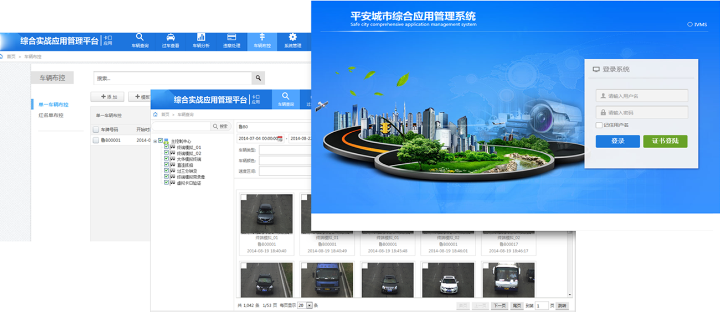The width and height of the screenshot is (721, 312).
Task: Open calendar icon in 2014-07-04 date field
Action: pyautogui.click(x=280, y=138)
